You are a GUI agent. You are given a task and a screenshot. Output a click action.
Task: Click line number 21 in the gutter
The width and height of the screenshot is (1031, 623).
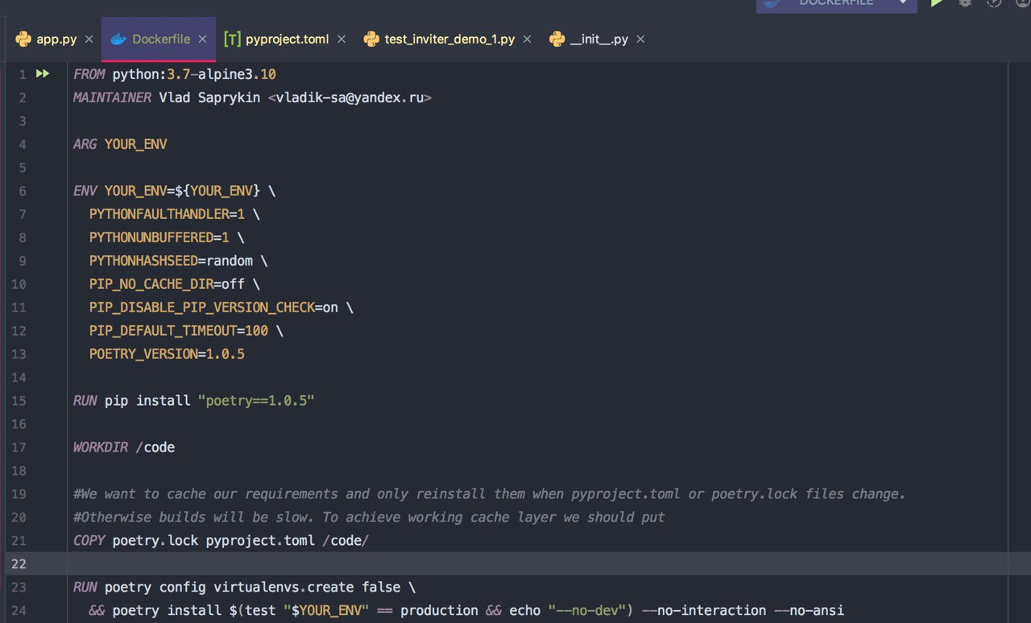click(19, 540)
